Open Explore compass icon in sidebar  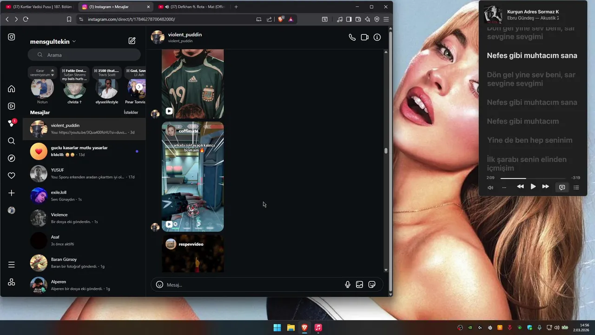tap(12, 158)
